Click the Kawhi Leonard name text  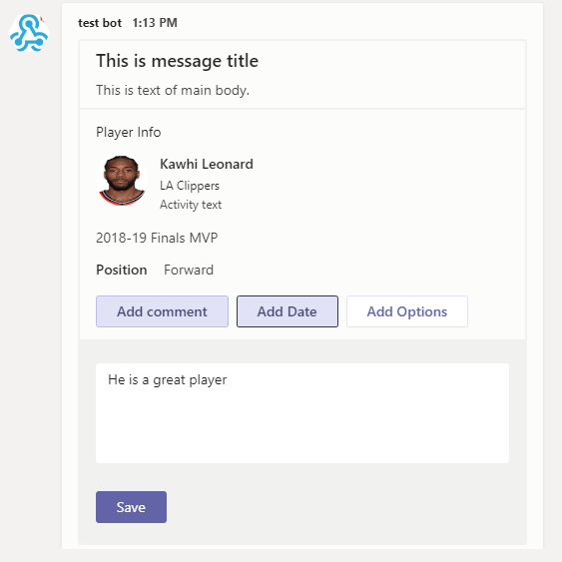point(207,164)
